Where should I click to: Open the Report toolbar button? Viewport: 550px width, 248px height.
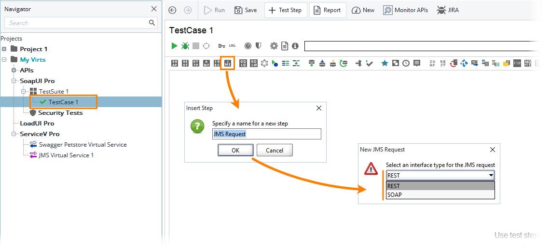328,10
